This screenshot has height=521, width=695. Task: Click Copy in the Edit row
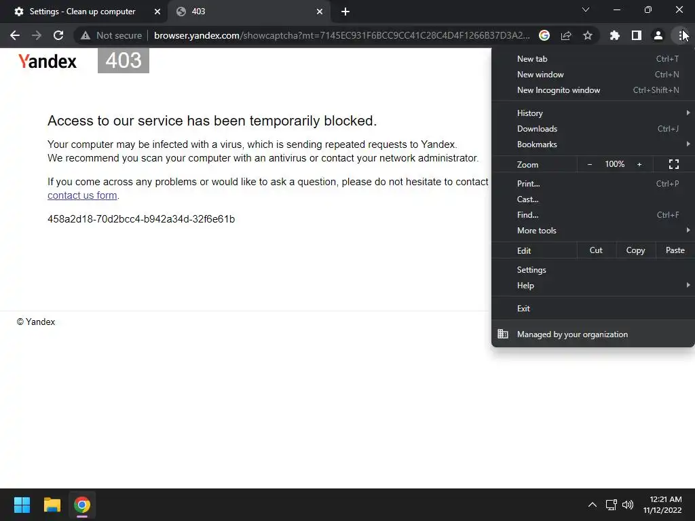[635, 250]
